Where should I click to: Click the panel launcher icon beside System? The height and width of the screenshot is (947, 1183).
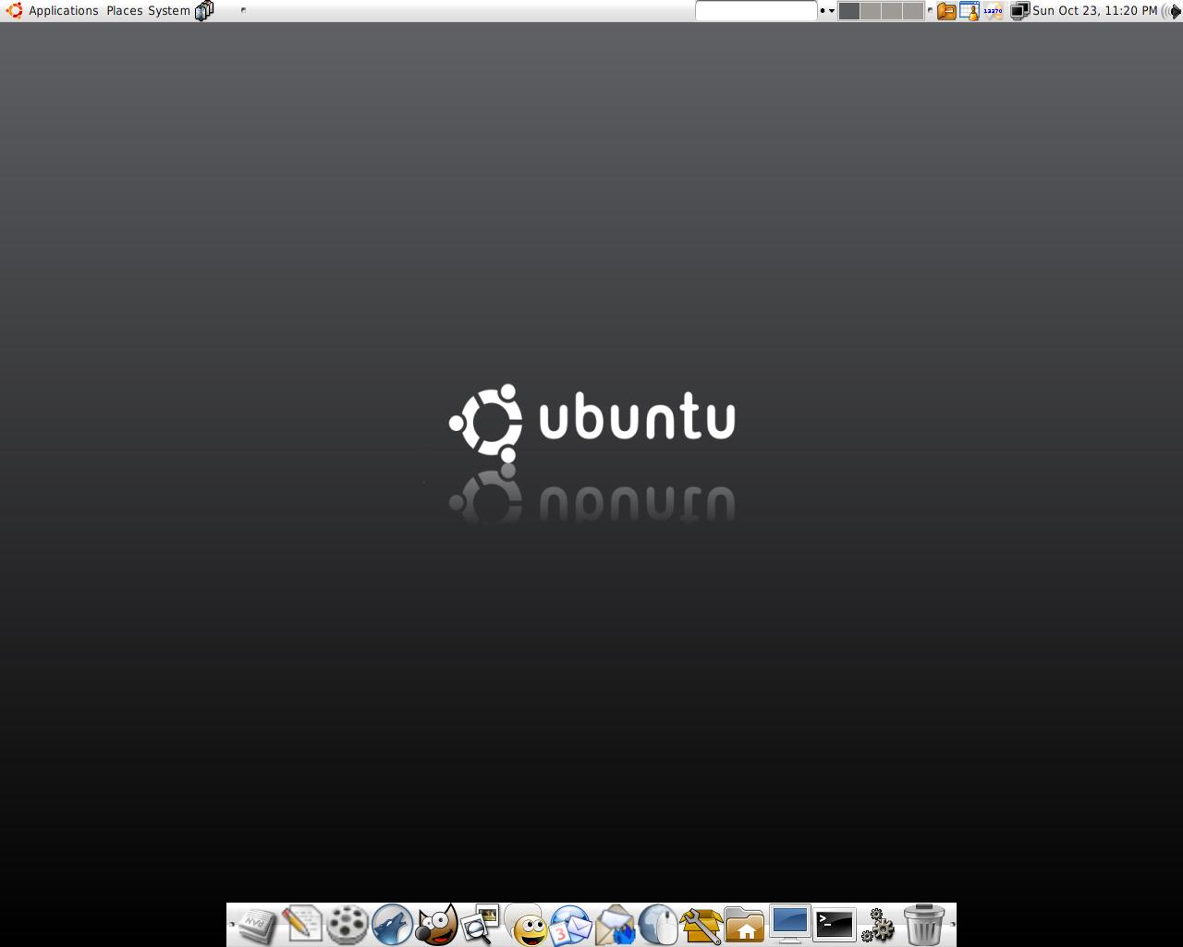point(204,11)
